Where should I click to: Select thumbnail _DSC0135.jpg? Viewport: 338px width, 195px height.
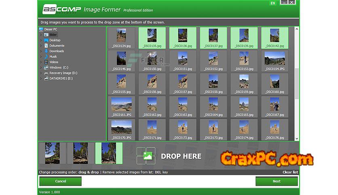(x=152, y=38)
